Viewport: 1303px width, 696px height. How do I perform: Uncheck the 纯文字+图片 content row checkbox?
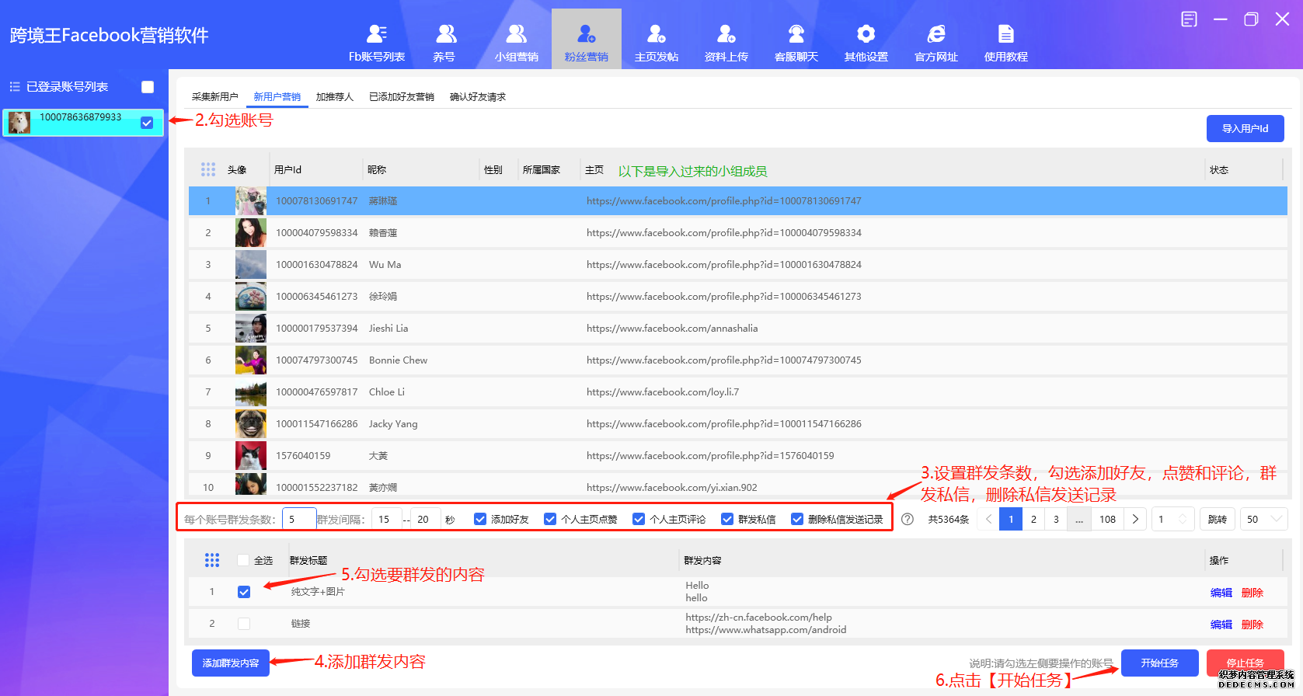coord(244,592)
